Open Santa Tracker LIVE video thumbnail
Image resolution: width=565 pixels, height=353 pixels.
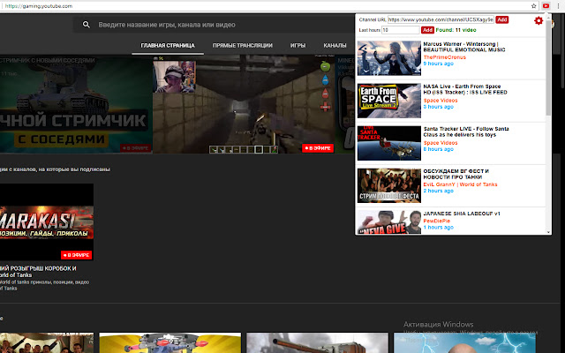389,143
